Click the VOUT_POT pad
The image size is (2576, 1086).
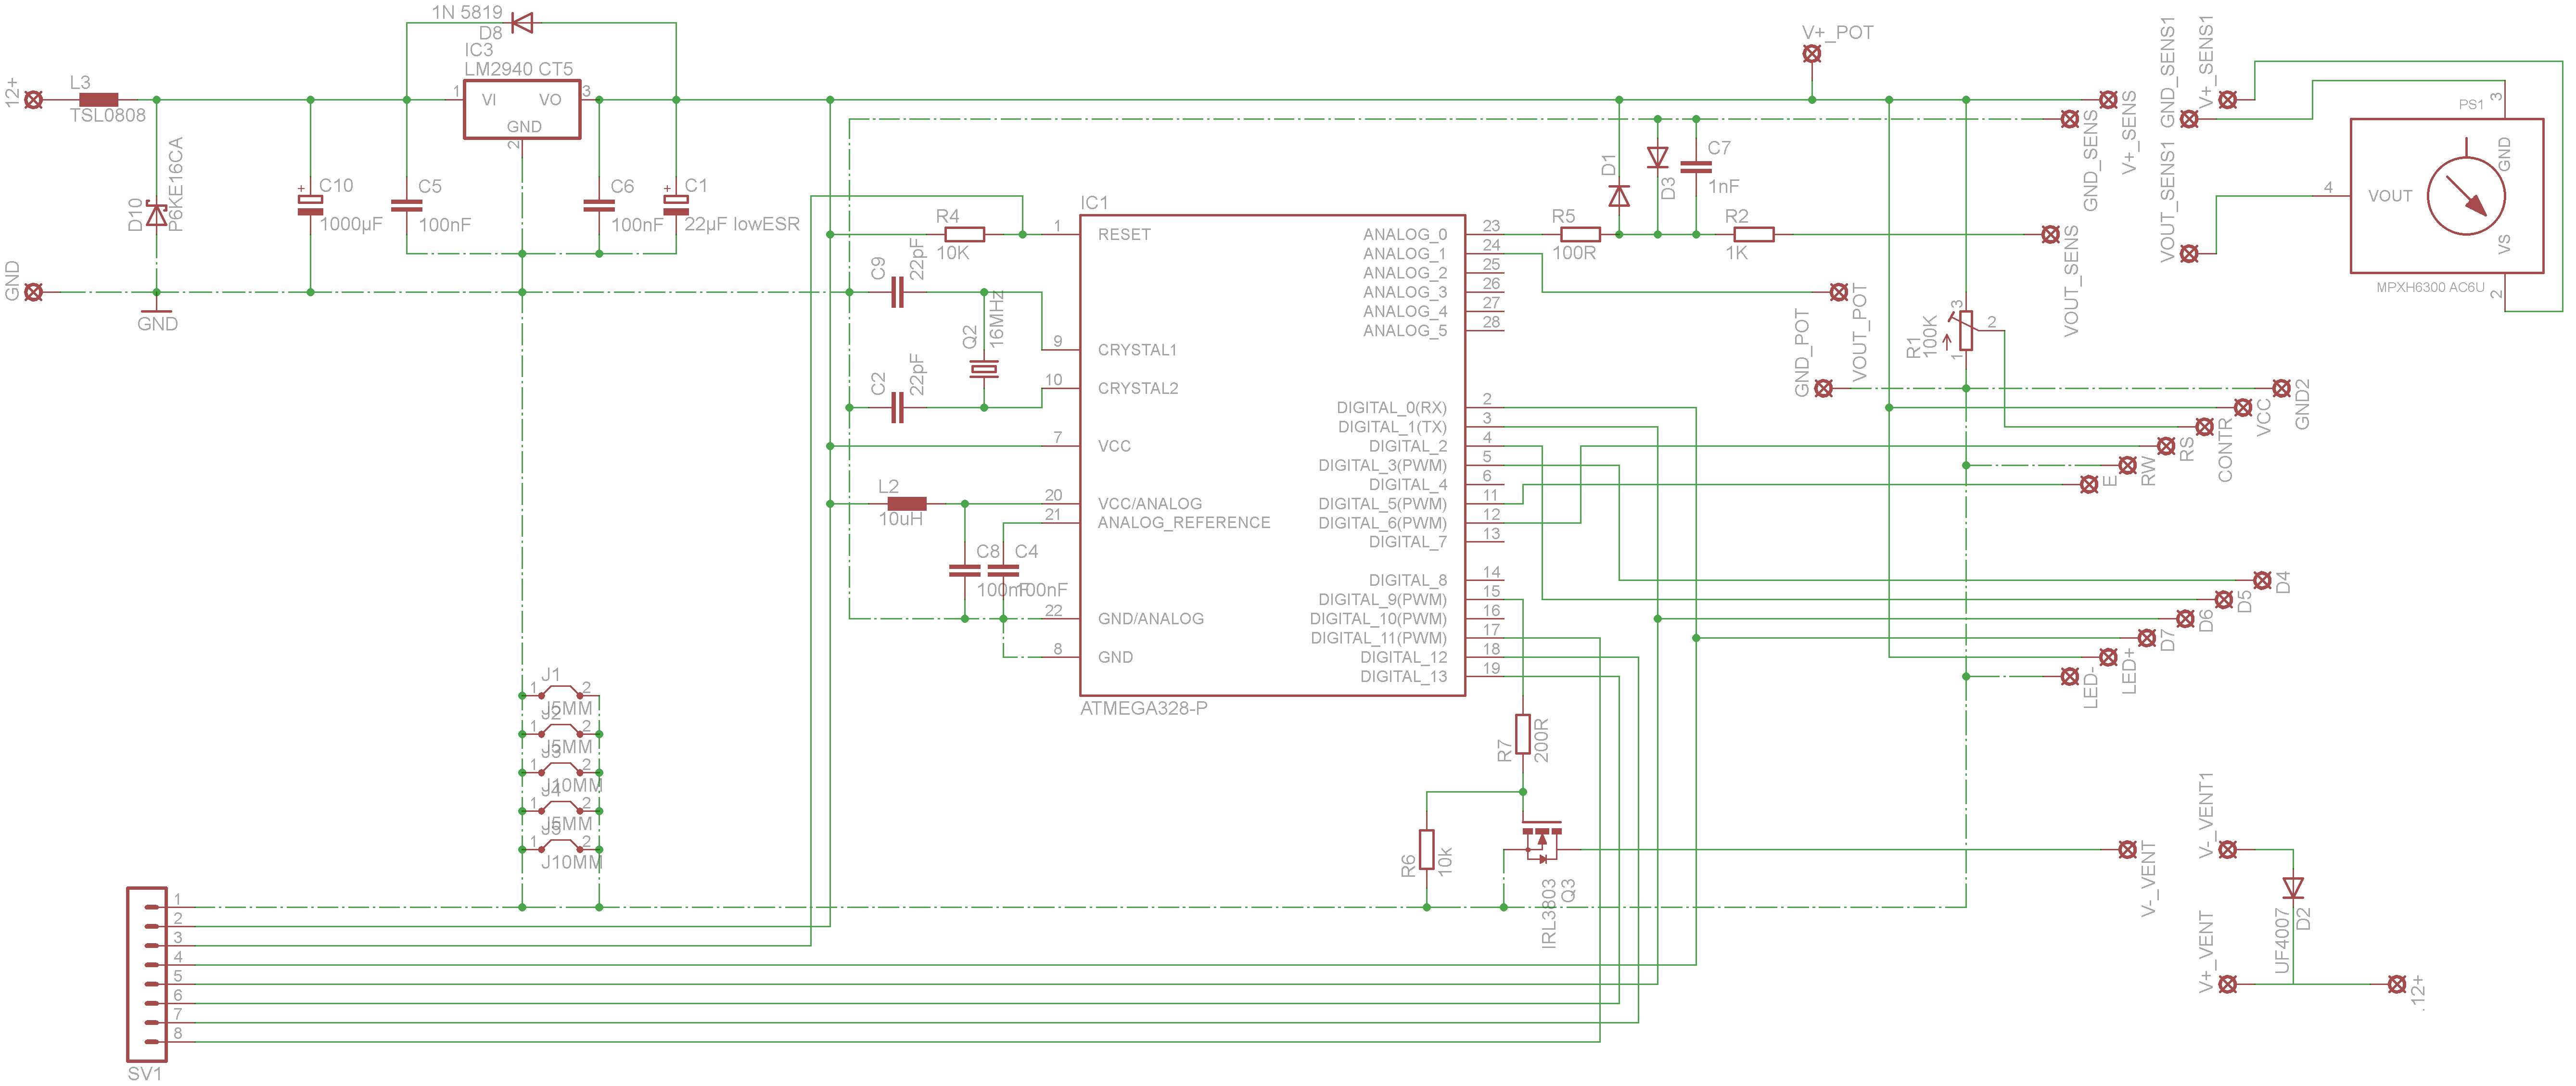tap(1838, 292)
